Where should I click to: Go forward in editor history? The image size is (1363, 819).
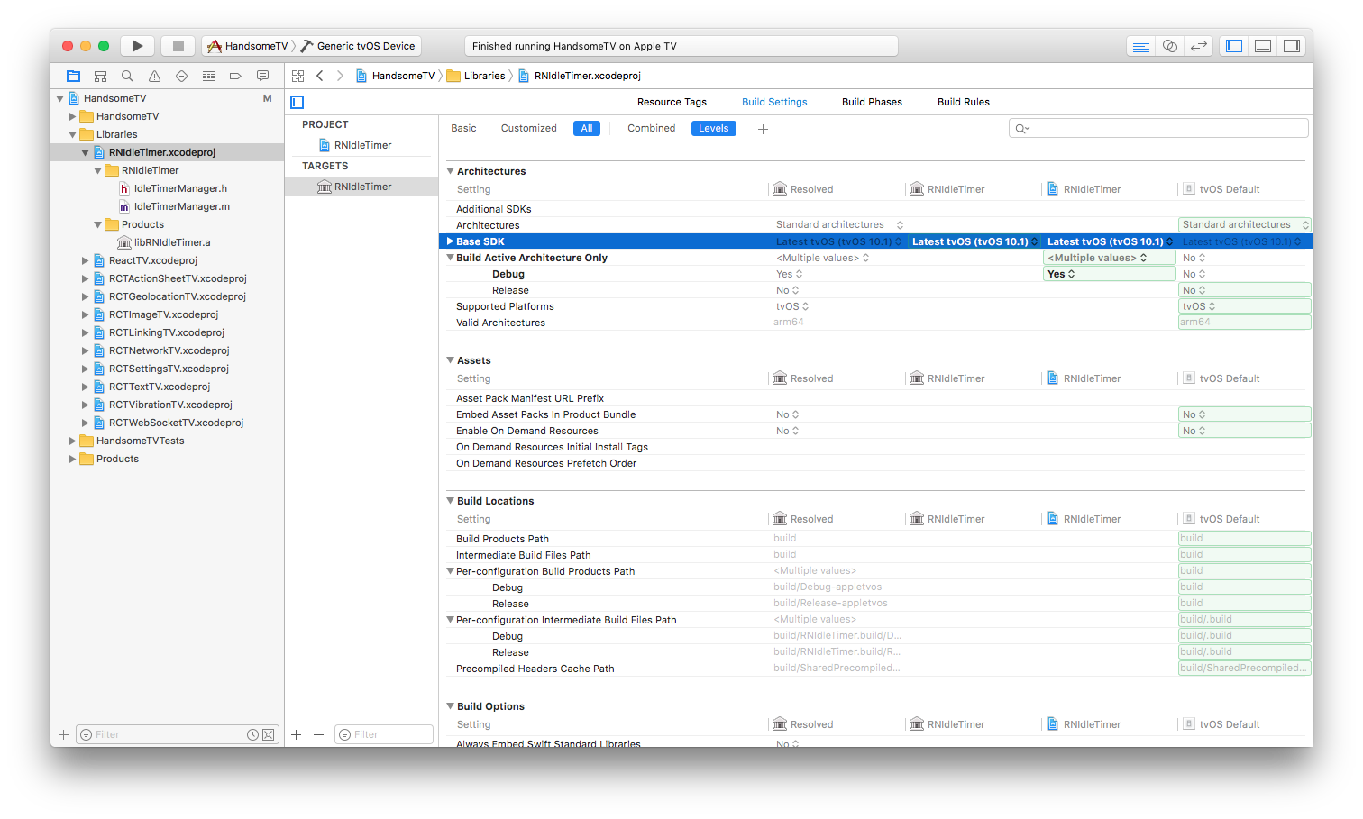pos(340,76)
